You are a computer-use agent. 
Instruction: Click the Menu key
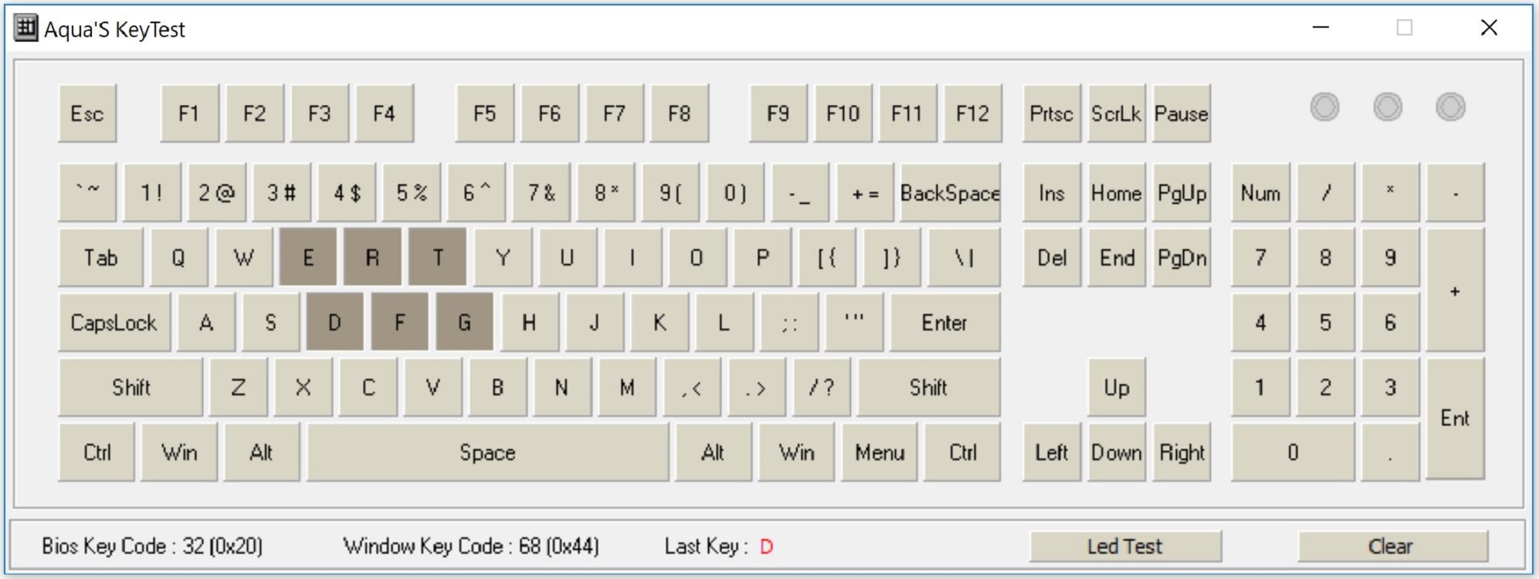tap(880, 452)
